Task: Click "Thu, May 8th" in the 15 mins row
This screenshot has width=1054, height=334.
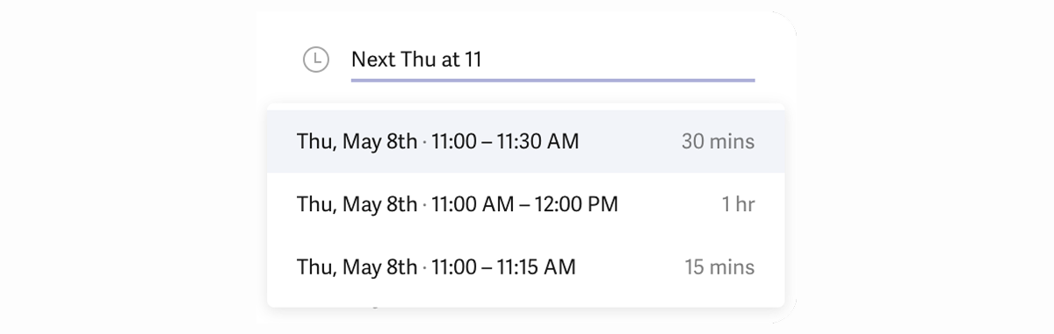Action: click(x=357, y=266)
